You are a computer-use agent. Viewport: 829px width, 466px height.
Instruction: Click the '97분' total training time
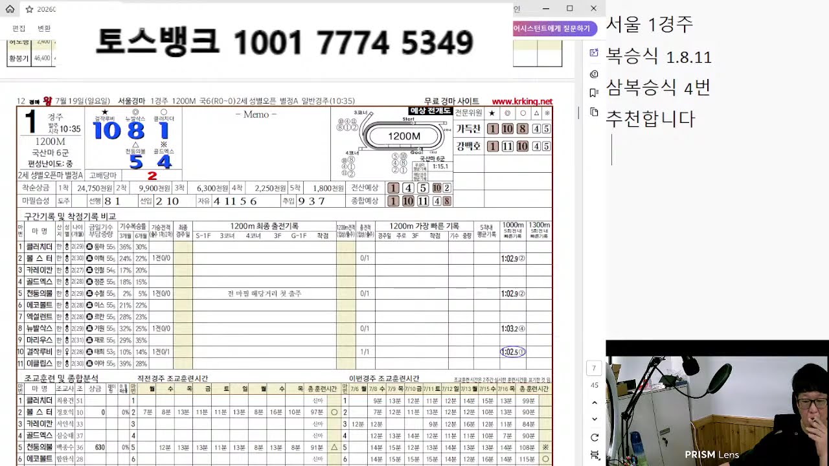point(317,412)
